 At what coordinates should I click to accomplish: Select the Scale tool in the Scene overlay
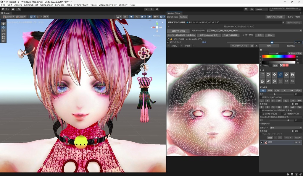(4, 34)
